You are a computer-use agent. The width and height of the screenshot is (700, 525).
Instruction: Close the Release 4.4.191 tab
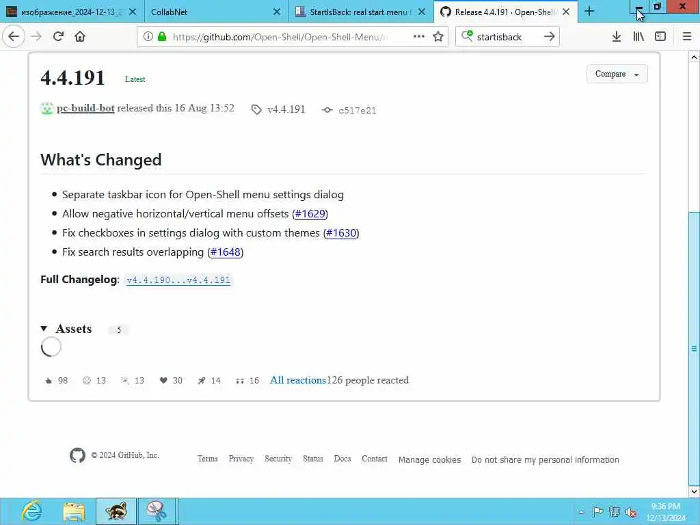[566, 12]
